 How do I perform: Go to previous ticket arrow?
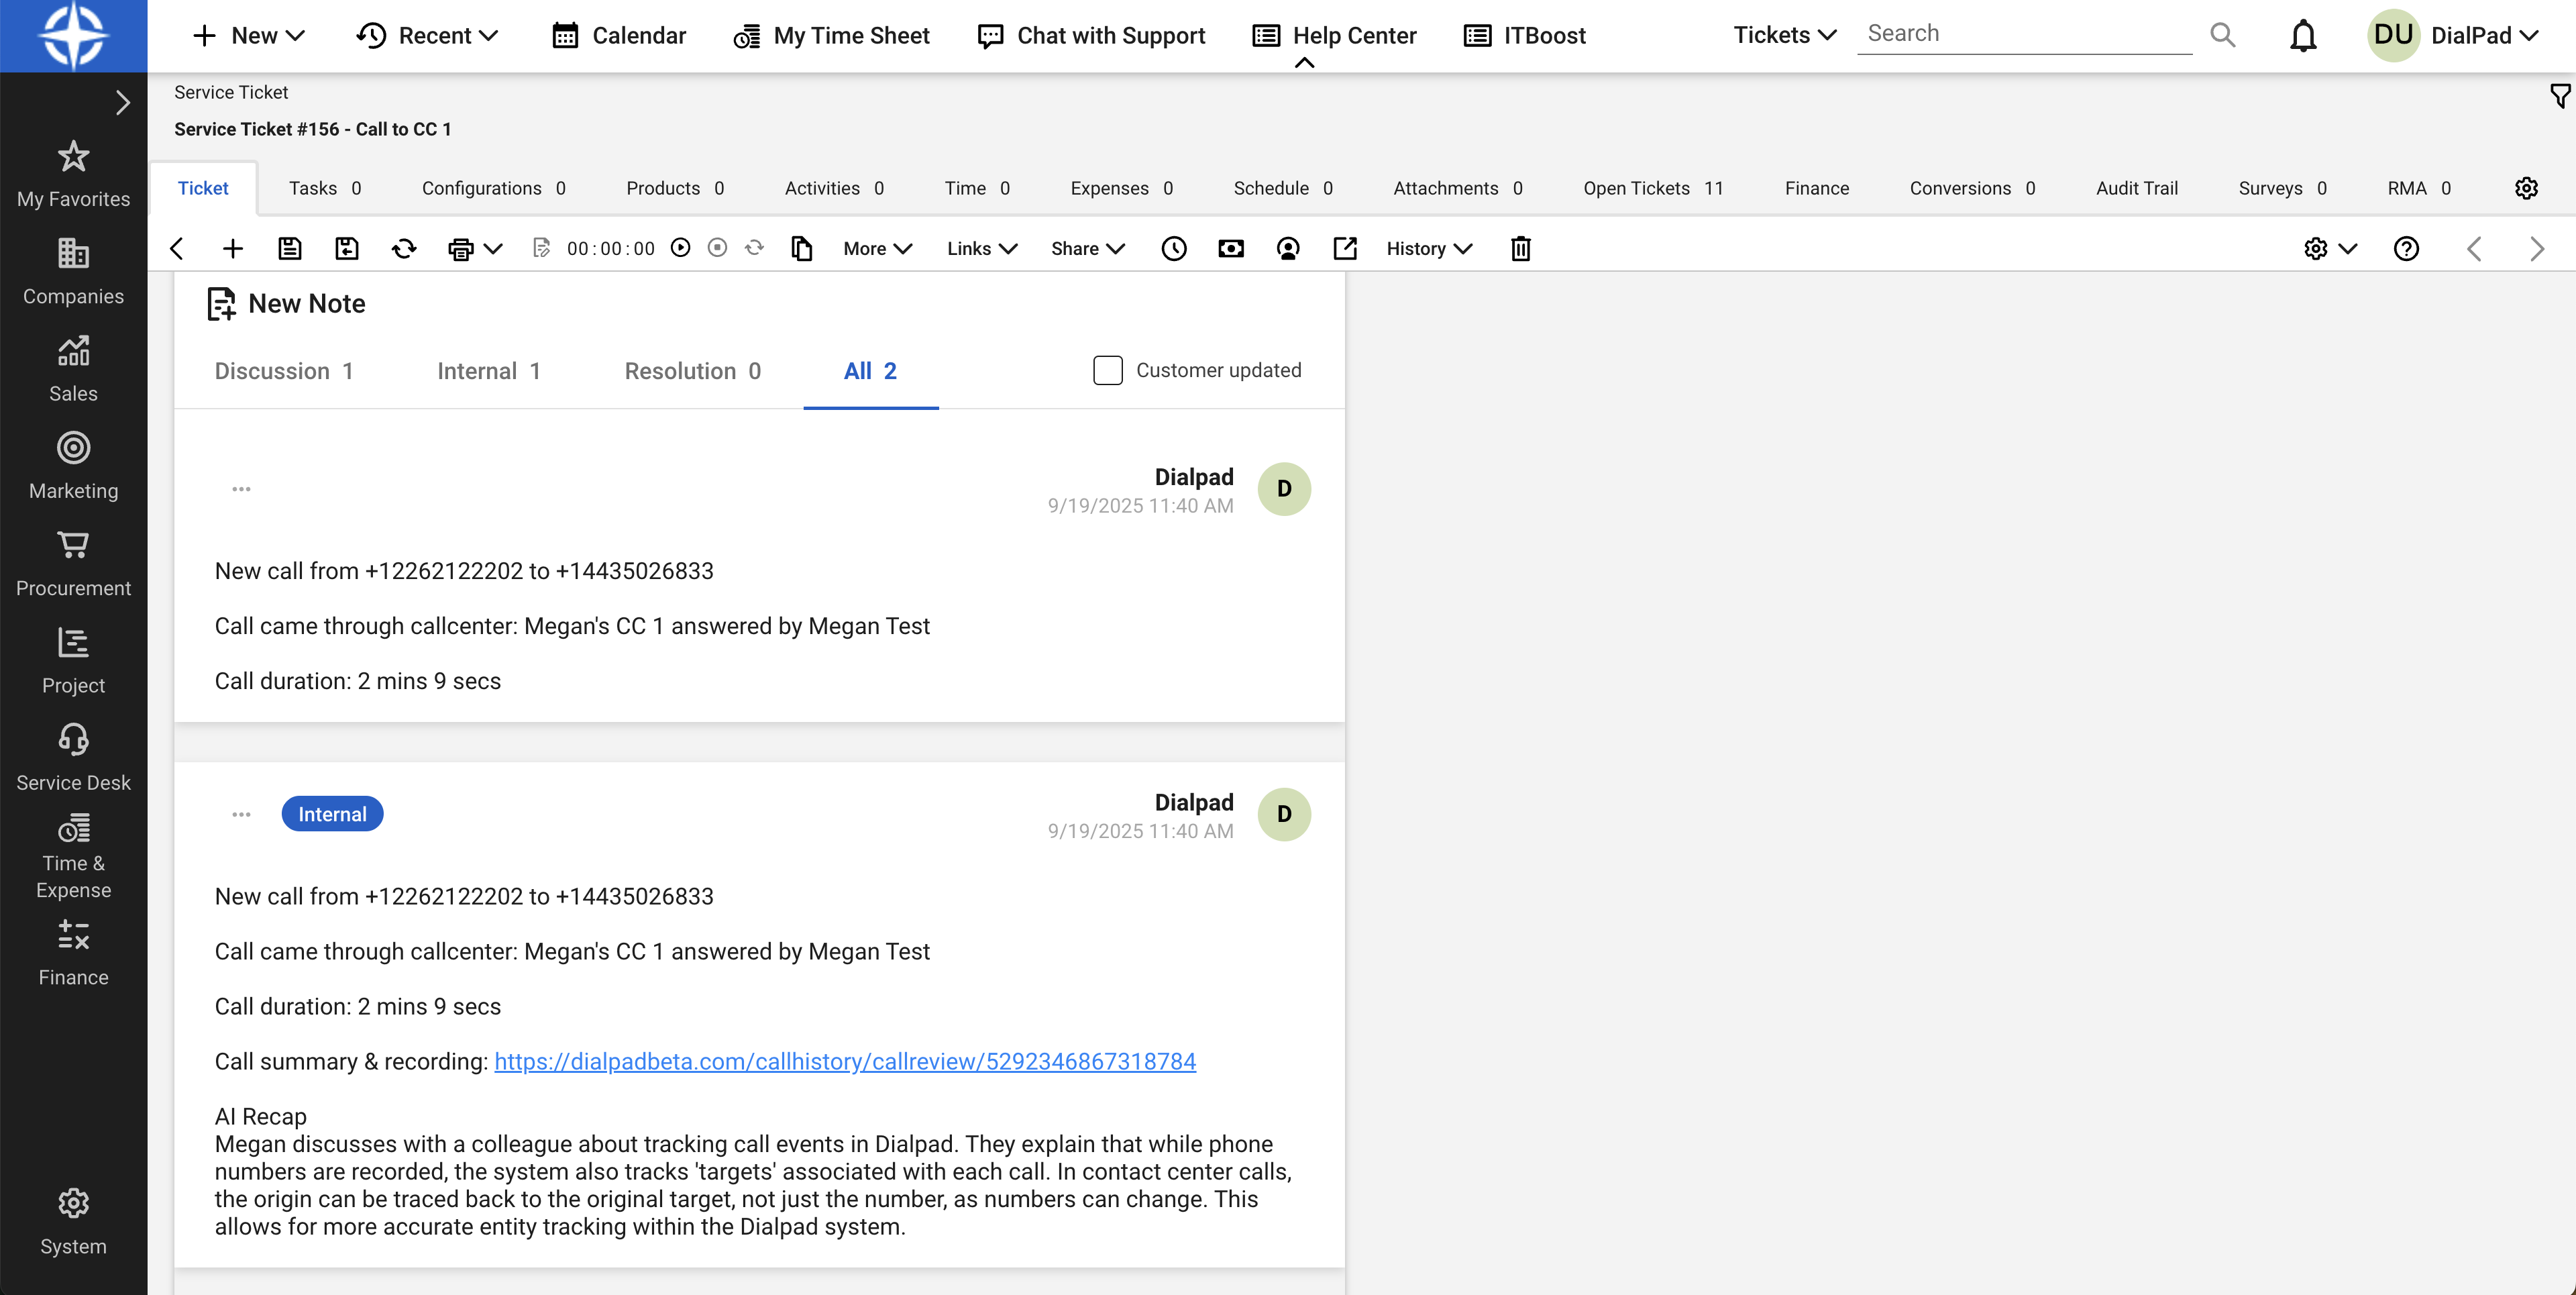point(2475,248)
